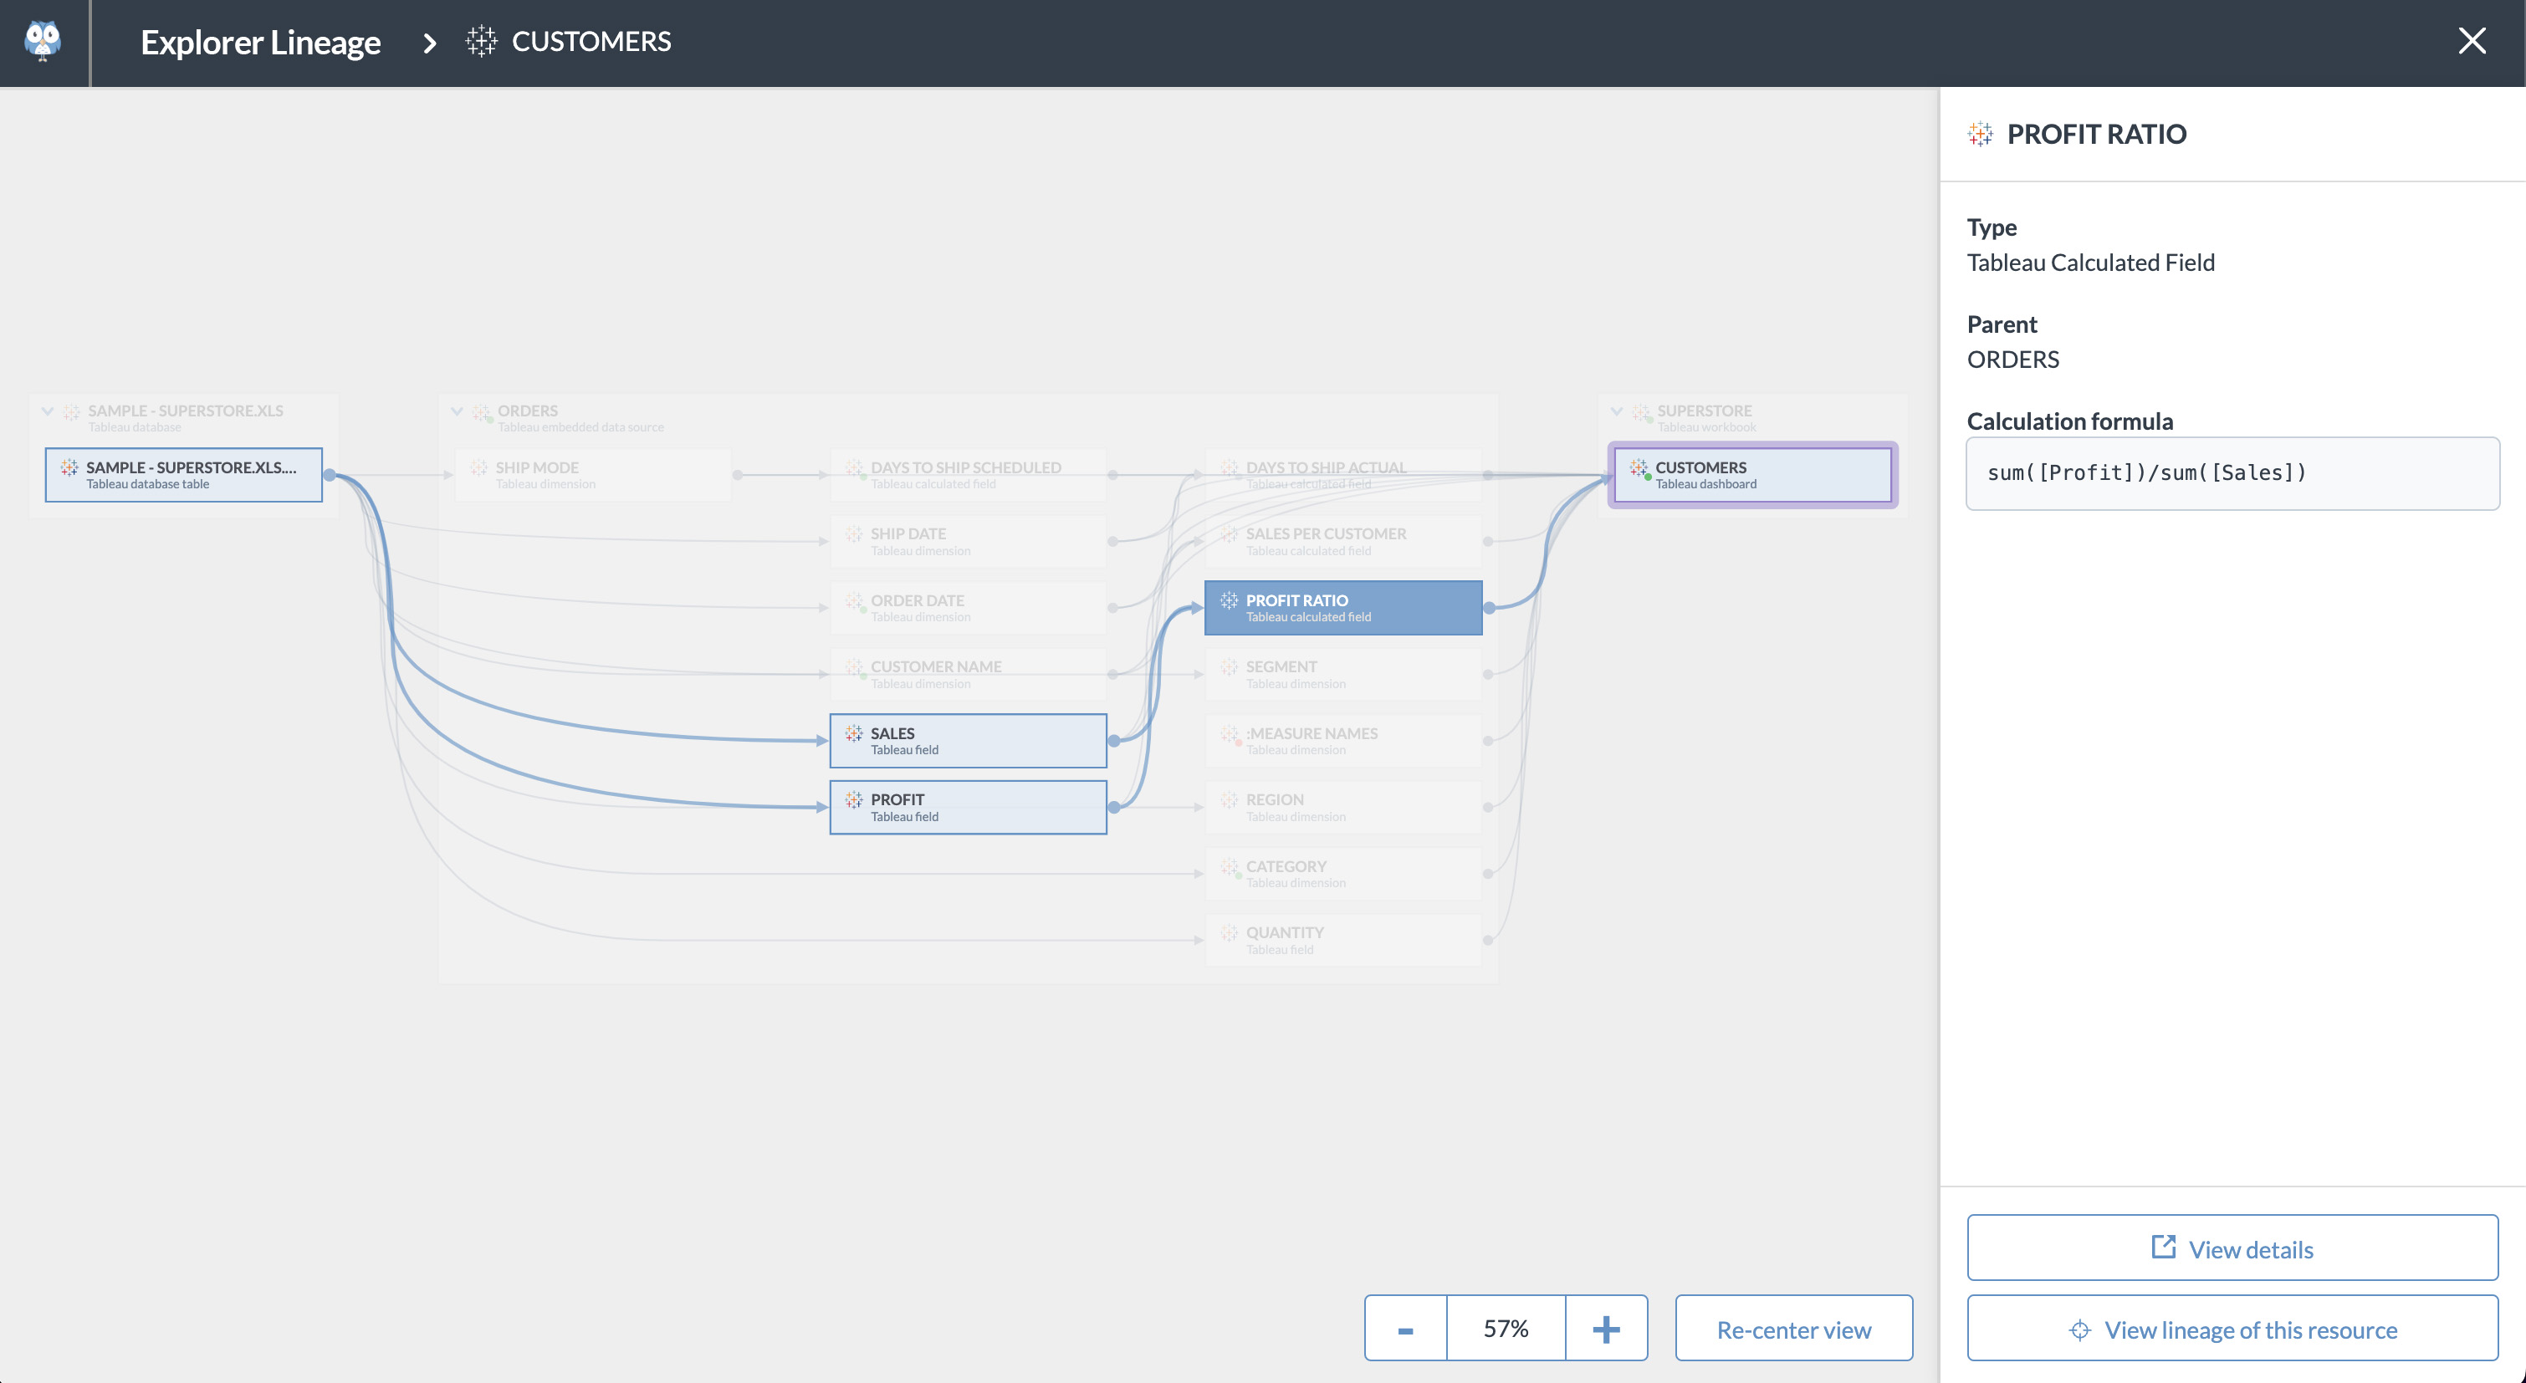This screenshot has width=2526, height=1383.
Task: Select the SEGMENT dimension node
Action: (1342, 674)
